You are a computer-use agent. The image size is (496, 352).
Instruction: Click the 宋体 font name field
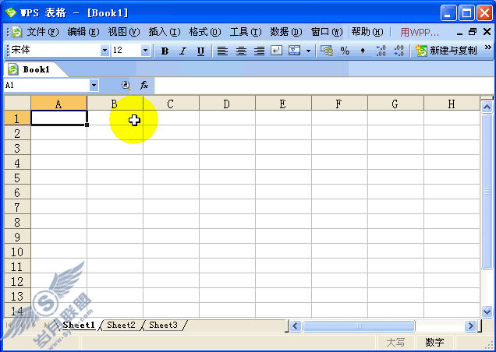[x=55, y=51]
